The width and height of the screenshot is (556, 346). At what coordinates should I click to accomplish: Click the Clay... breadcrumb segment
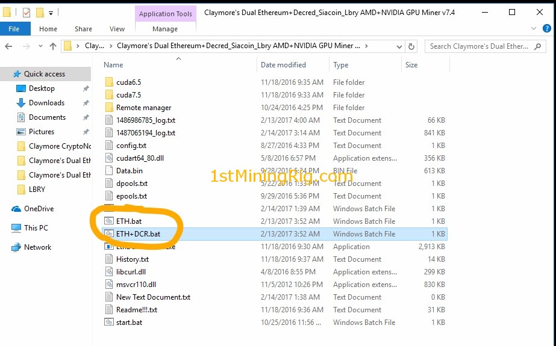(x=95, y=46)
